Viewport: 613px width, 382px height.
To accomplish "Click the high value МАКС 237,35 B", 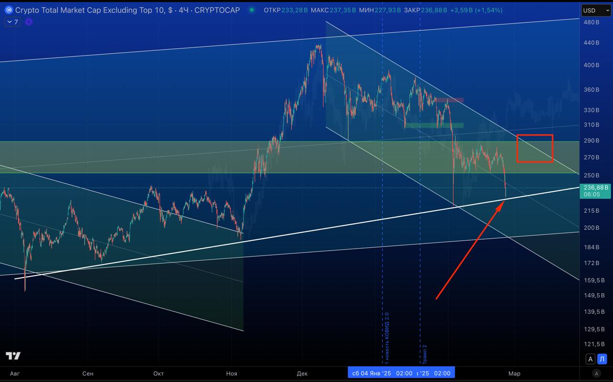I will (x=333, y=10).
